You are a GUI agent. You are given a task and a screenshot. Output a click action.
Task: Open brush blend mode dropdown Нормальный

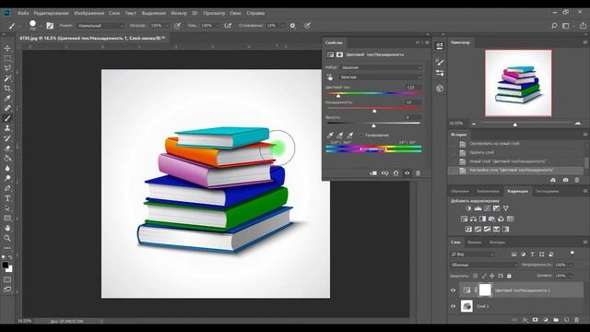pos(100,26)
